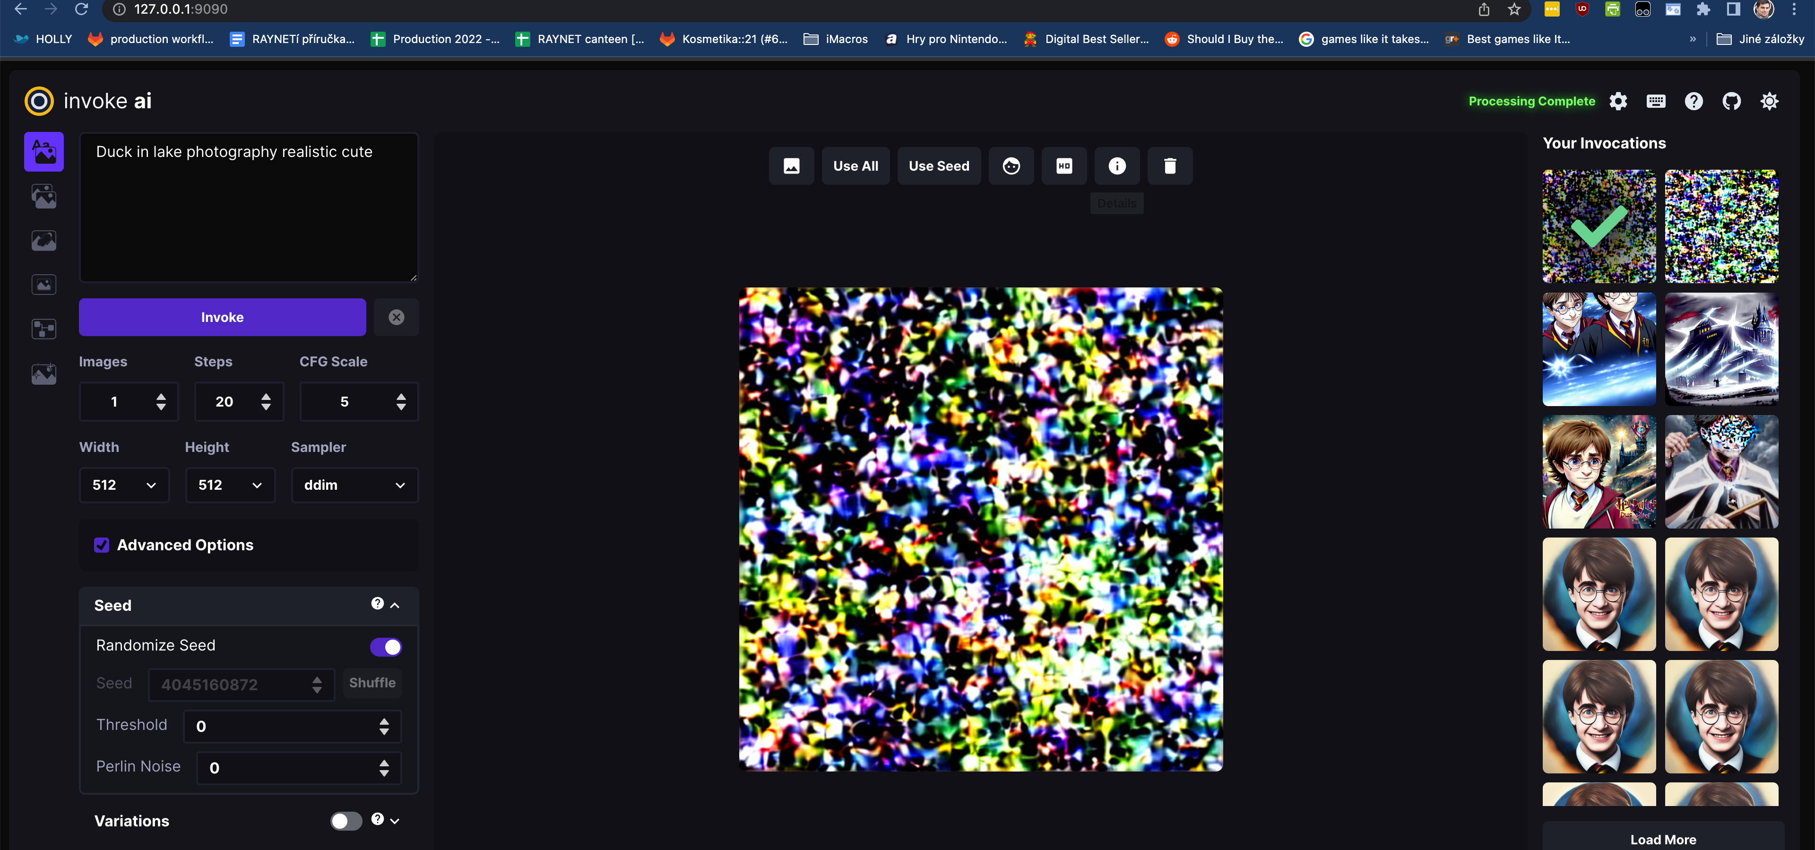Select the checked noise thumbnail in invocations
The image size is (1815, 850).
1599,226
